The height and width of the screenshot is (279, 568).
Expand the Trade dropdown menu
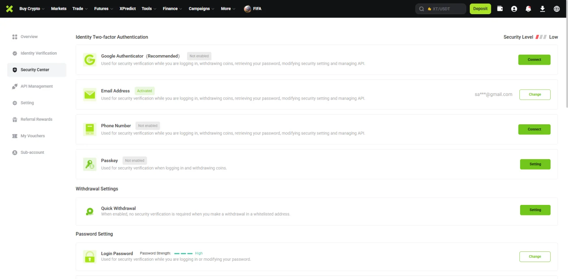click(80, 9)
